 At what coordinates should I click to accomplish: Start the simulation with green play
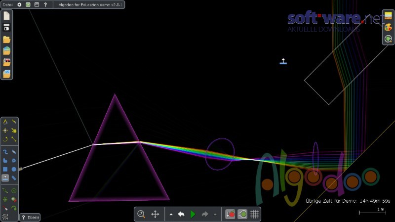(x=193, y=214)
